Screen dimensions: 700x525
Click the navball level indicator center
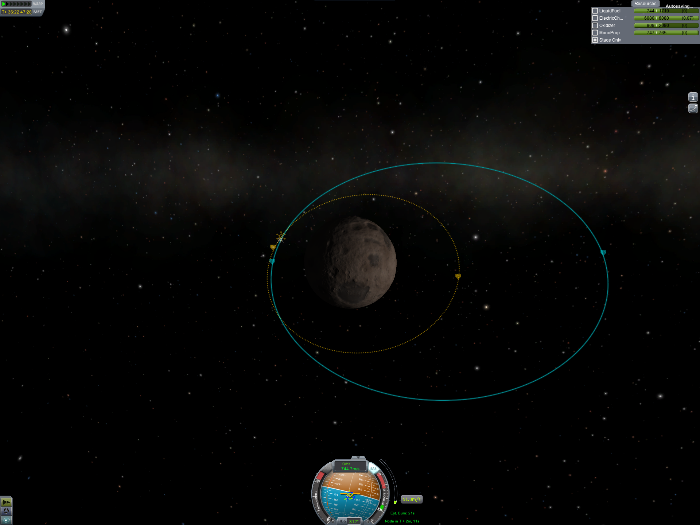(350, 495)
